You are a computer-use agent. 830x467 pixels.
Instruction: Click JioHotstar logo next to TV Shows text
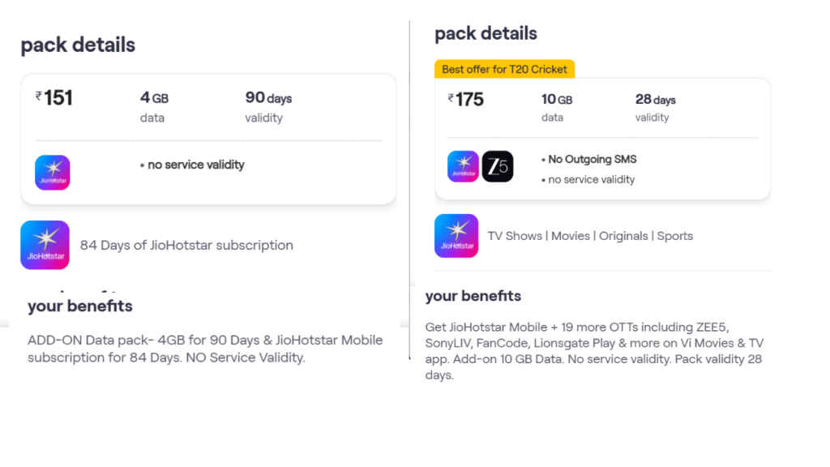[x=456, y=236]
